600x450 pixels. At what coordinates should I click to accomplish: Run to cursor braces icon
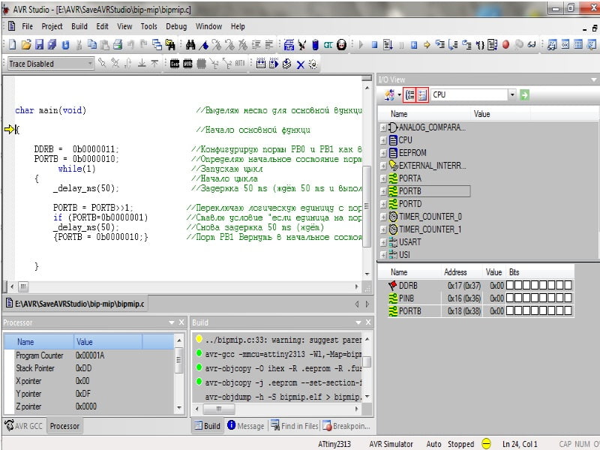point(480,45)
